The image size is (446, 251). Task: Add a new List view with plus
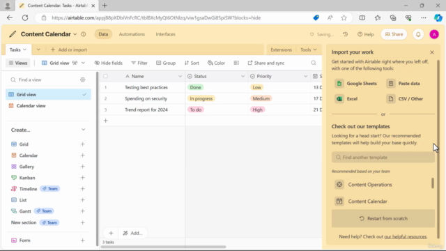[x=82, y=200]
